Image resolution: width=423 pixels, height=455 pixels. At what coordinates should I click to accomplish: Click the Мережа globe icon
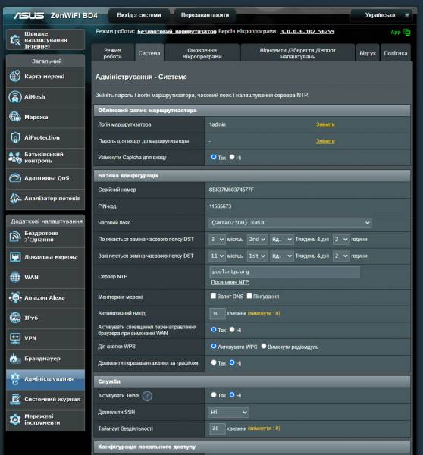[15, 117]
